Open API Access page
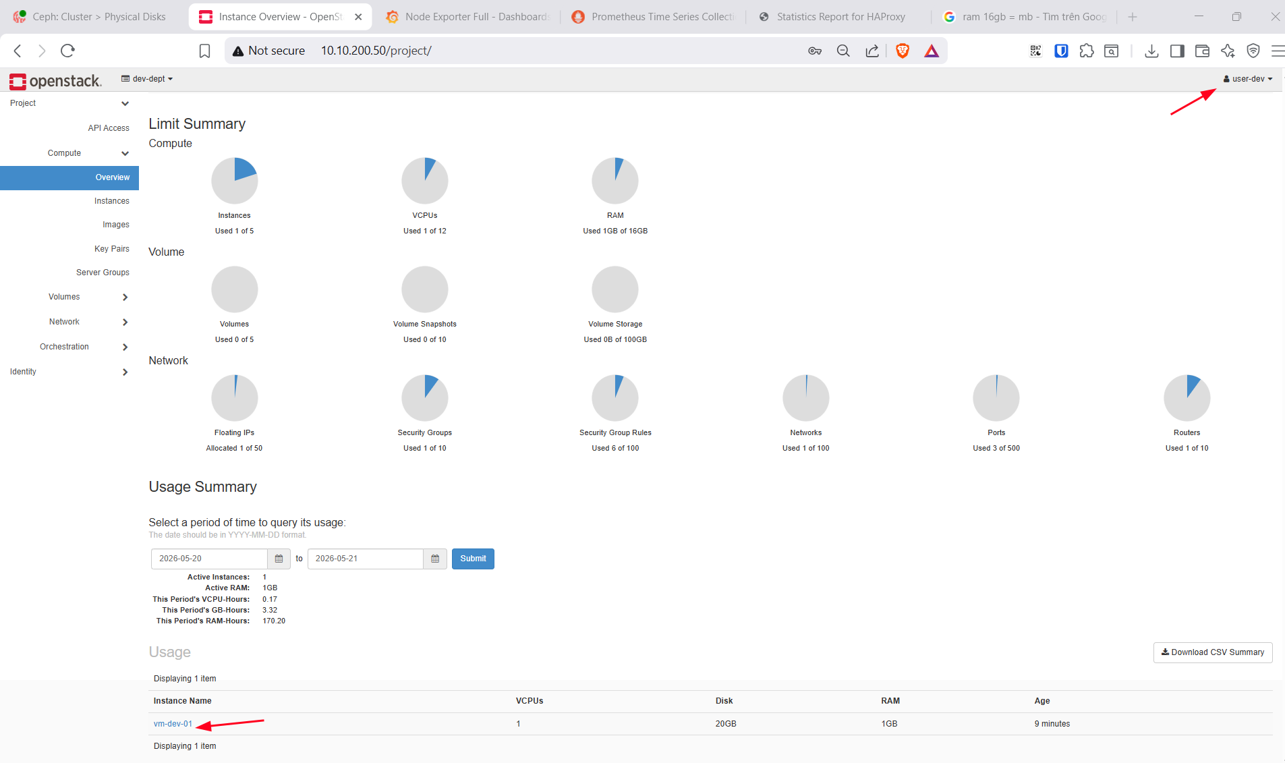 coord(109,128)
